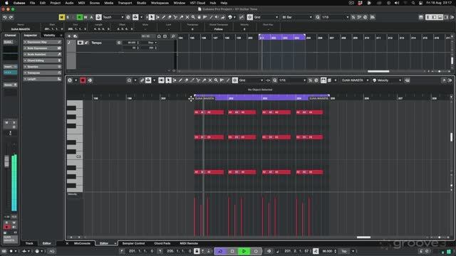Click the project window horizontal scrollbar thumb
456x256 pixels.
click(378, 71)
